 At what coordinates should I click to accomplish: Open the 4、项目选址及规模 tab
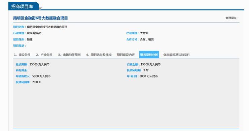pyautogui.click(x=99, y=55)
